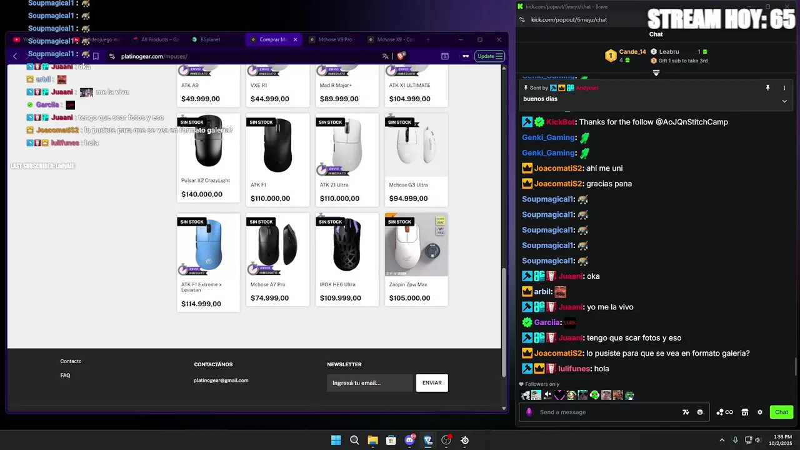The image size is (800, 450).
Task: Open the chat settings gear icon
Action: pyautogui.click(x=760, y=412)
